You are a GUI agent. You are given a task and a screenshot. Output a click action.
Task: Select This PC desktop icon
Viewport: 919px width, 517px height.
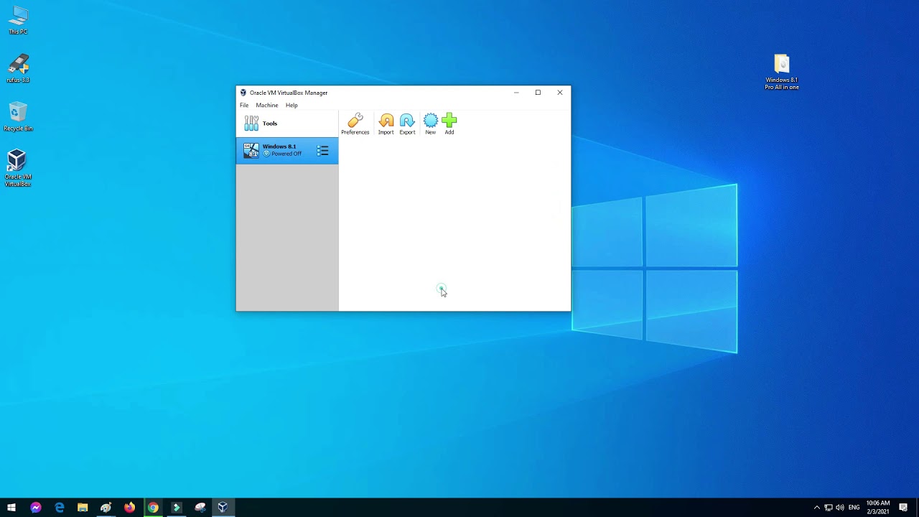(18, 20)
